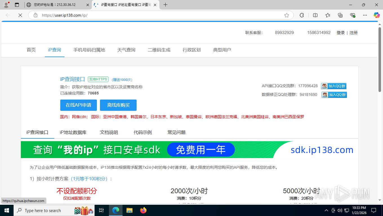This screenshot has width=383, height=216.
Task: Select the iP查询 navigation item
Action: pos(55,50)
